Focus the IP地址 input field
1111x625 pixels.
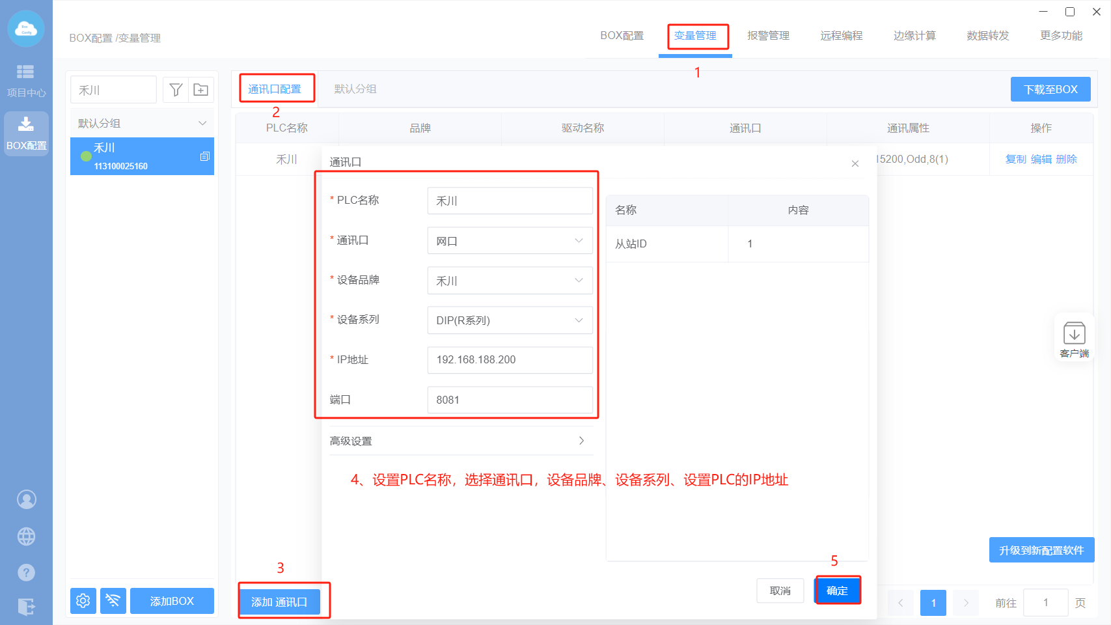[x=510, y=360]
